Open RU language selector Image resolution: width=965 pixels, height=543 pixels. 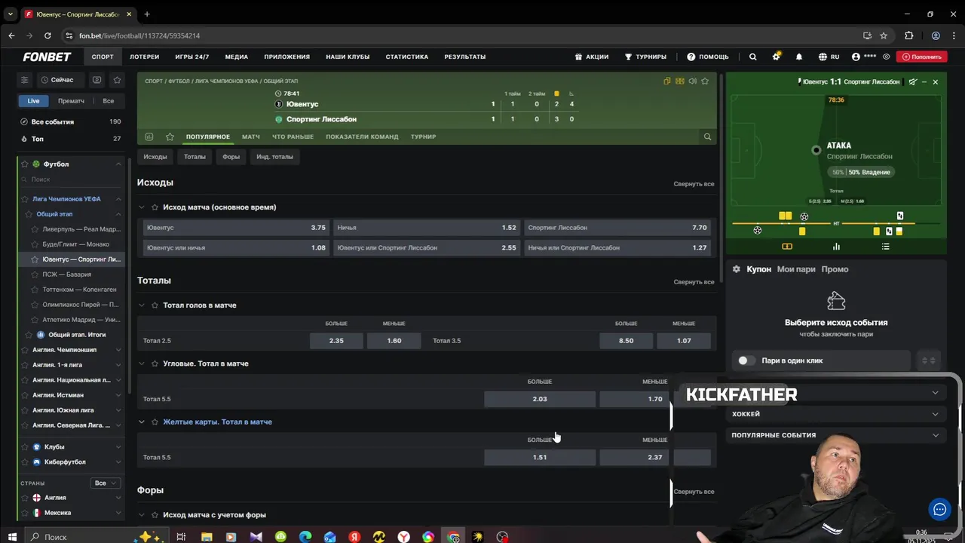(829, 57)
